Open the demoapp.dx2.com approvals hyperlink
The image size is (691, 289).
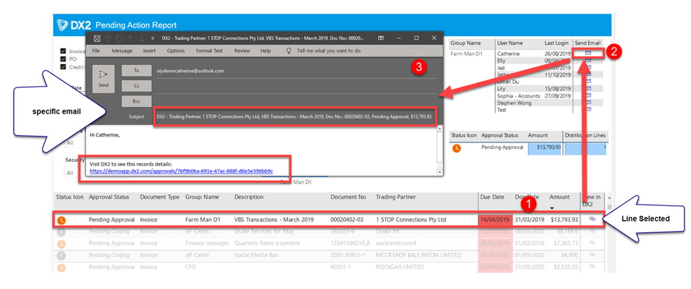(181, 171)
